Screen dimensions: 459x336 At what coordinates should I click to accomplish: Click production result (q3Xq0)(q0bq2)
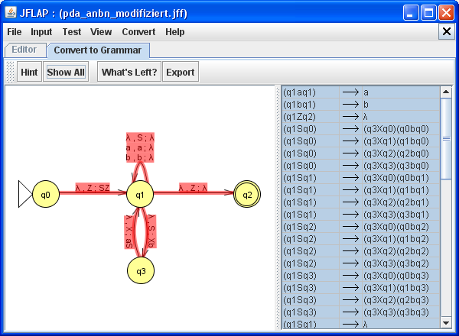click(x=396, y=227)
